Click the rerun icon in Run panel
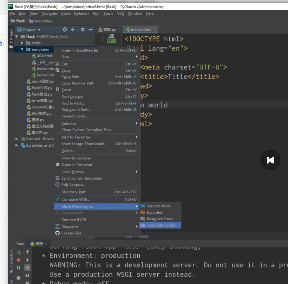 click(x=18, y=252)
